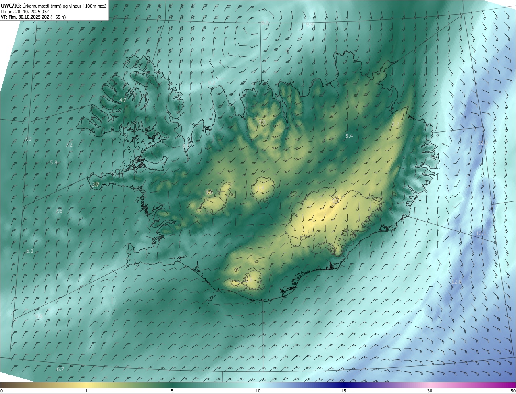
Task: Click the 5.8 value label
Action: pos(54,162)
